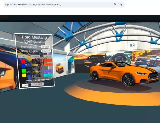Pick the green car color swatch

pyautogui.click(x=24, y=71)
